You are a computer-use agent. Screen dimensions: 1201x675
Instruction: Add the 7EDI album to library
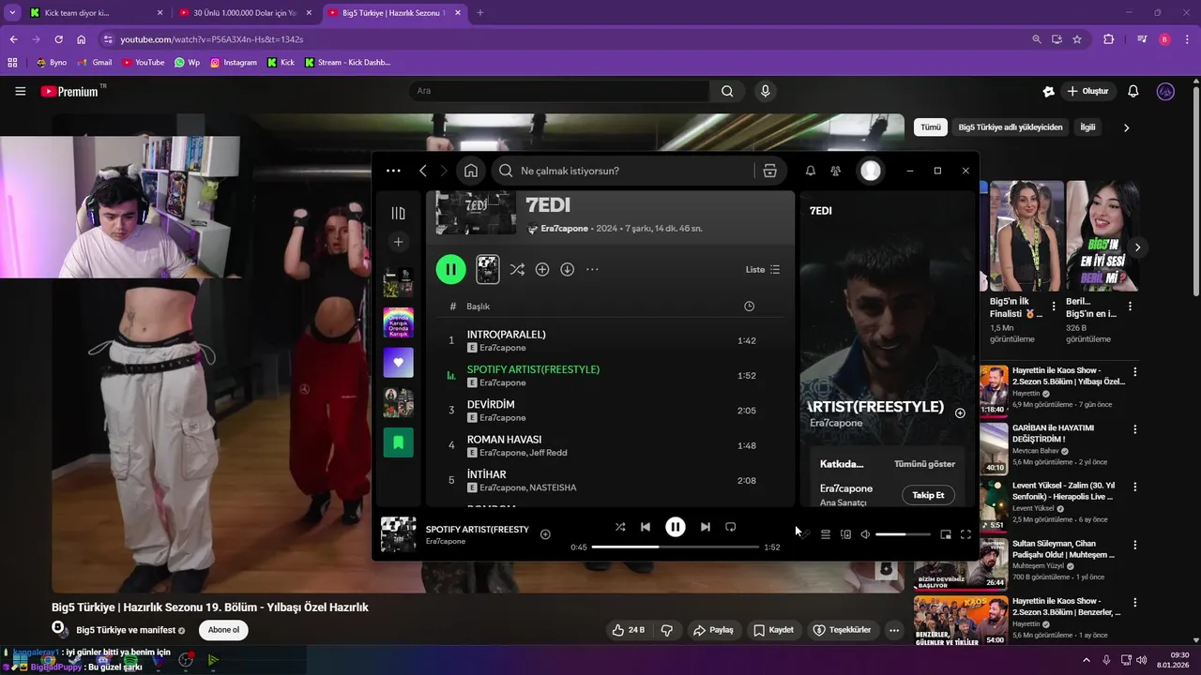(x=542, y=269)
